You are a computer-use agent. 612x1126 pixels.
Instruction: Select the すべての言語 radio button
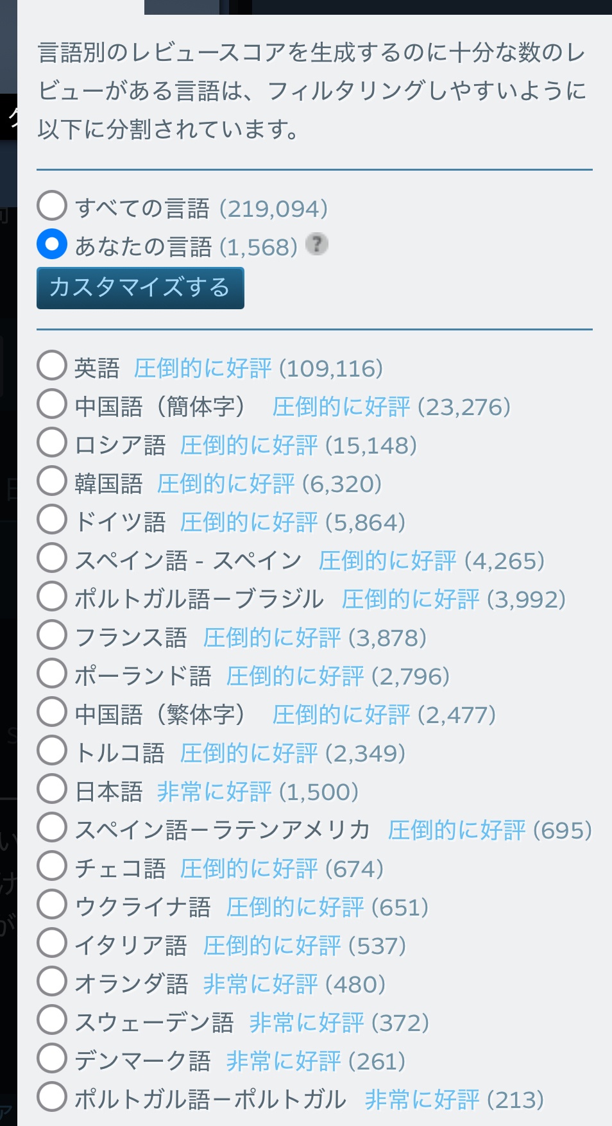pyautogui.click(x=52, y=206)
